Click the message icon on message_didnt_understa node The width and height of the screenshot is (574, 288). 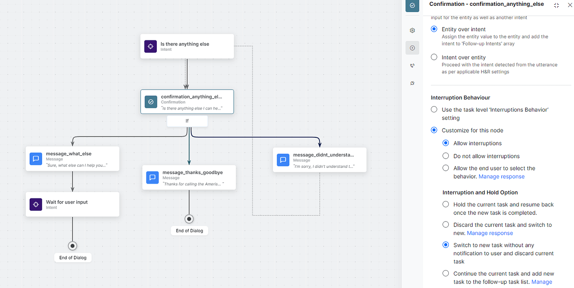(283, 159)
